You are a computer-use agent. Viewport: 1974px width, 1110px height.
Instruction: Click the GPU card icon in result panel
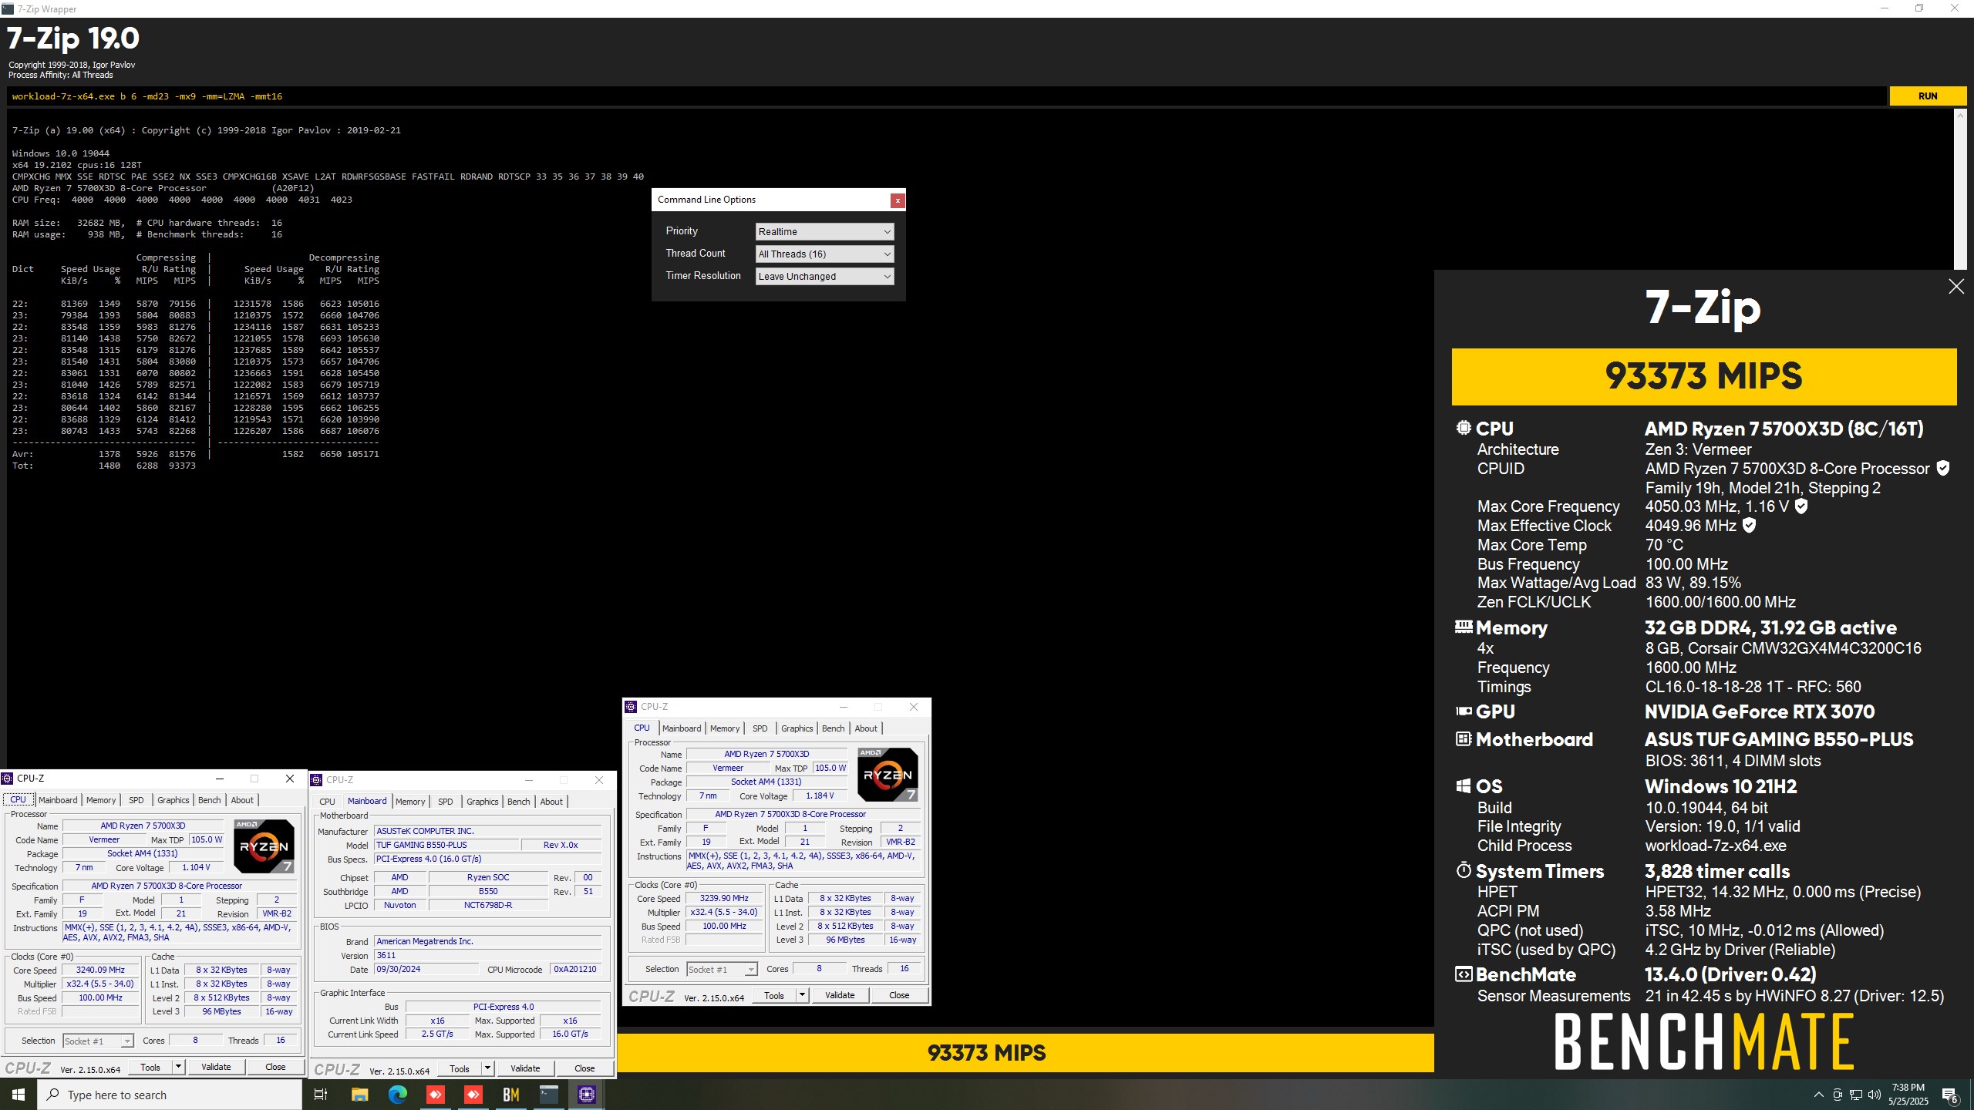(1464, 711)
